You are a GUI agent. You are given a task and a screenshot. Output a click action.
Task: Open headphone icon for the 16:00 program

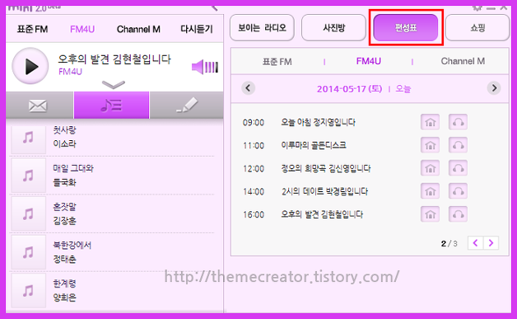click(458, 214)
